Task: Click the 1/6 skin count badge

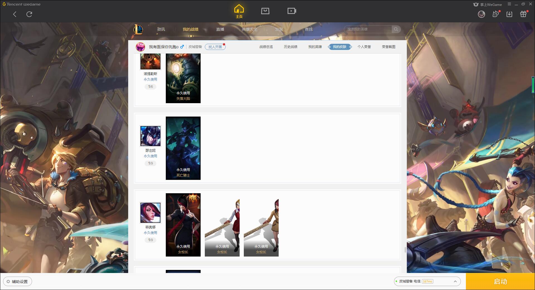Action: [x=150, y=87]
